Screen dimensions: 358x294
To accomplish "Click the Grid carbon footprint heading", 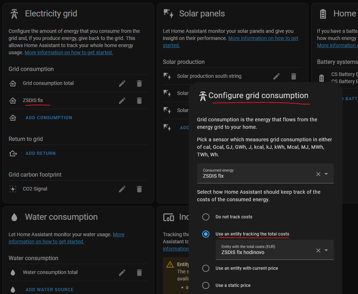I will (x=35, y=175).
